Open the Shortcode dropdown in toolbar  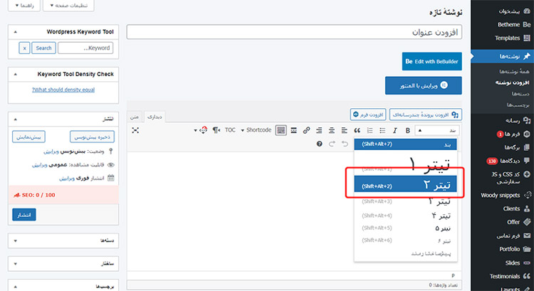pos(256,130)
